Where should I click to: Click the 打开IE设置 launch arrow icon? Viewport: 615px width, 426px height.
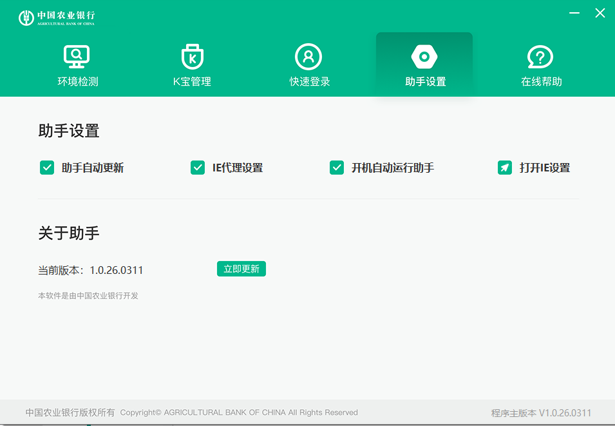coord(505,168)
